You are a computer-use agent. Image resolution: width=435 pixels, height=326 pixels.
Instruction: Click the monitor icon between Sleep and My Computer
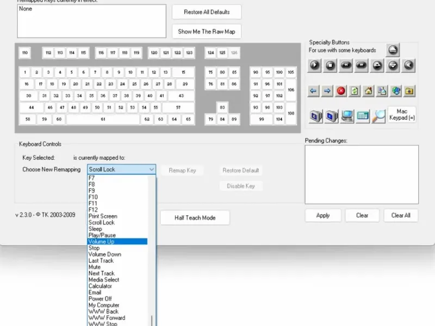pos(331,116)
